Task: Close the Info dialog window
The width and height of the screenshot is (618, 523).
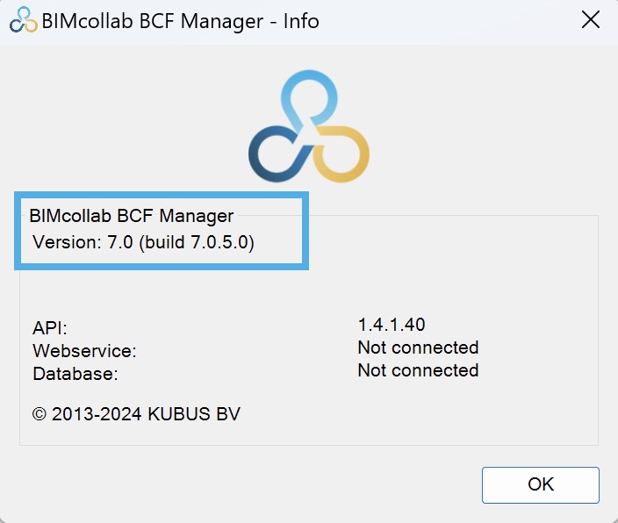Action: (591, 19)
